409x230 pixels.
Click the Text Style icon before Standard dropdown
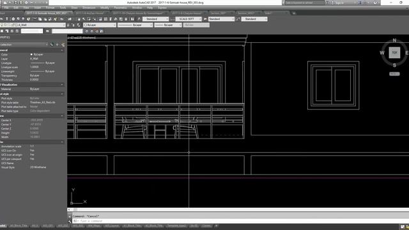point(139,19)
